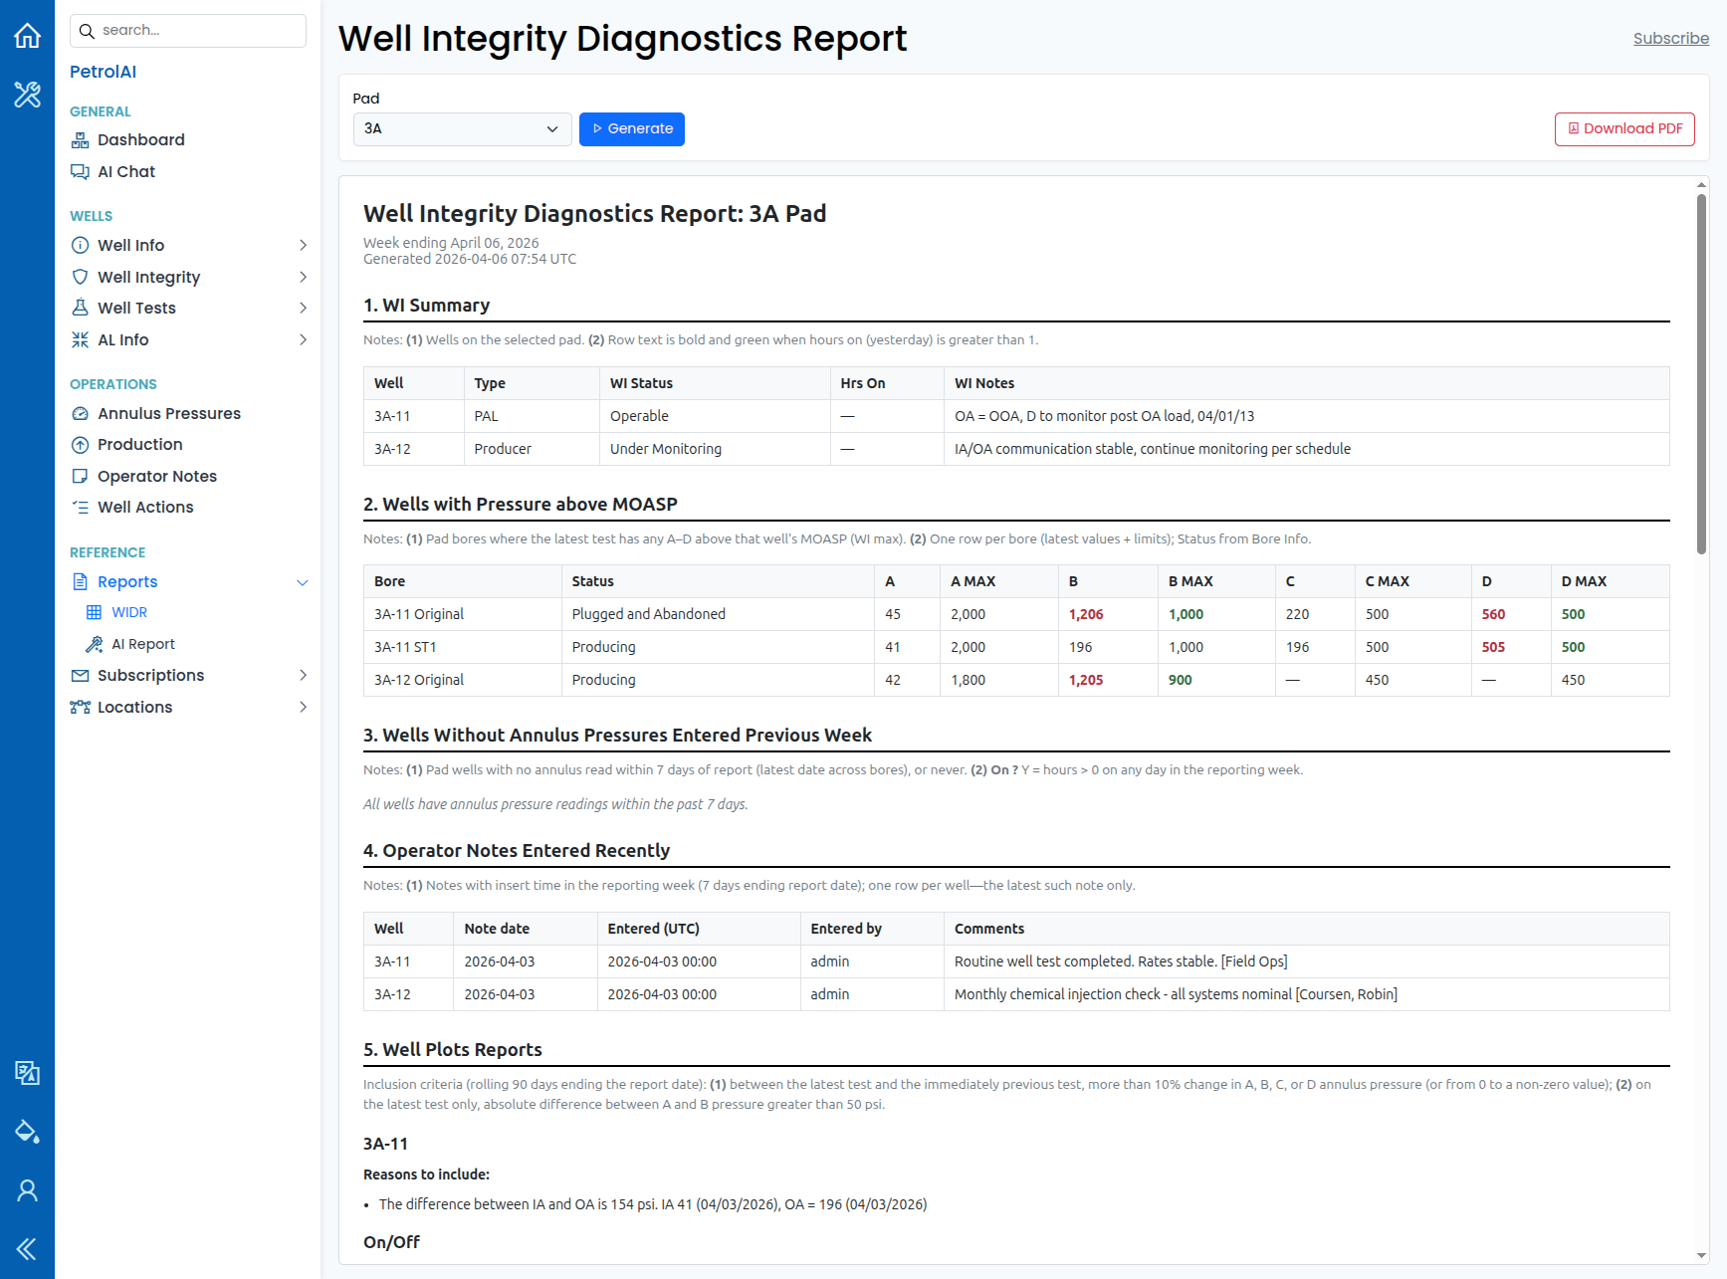Click the Production arrow icon
Image resolution: width=1727 pixels, height=1279 pixels.
(x=81, y=445)
